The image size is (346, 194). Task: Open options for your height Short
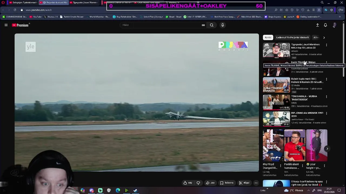324,166
